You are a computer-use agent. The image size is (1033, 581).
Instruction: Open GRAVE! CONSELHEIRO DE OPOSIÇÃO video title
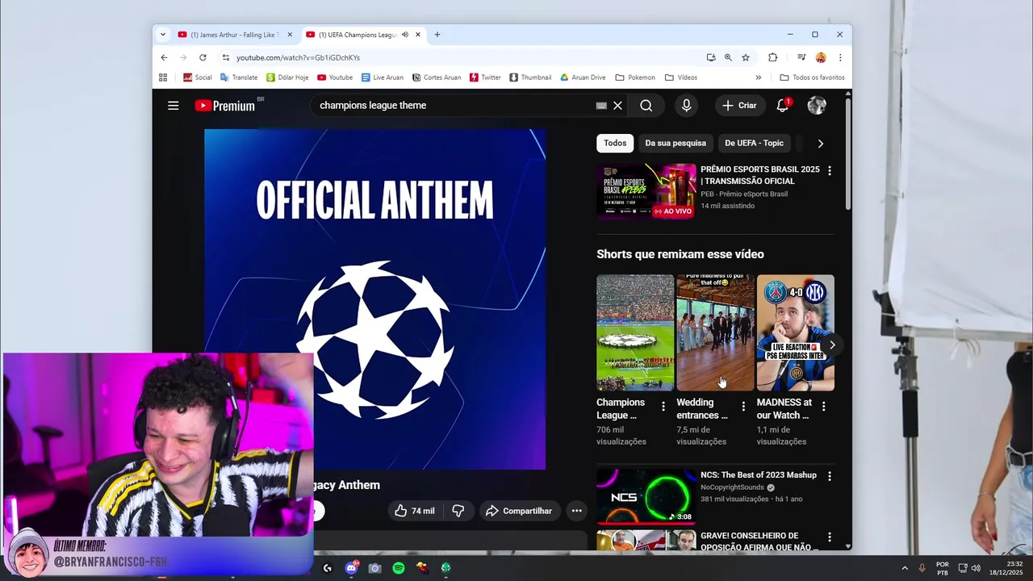tap(759, 541)
